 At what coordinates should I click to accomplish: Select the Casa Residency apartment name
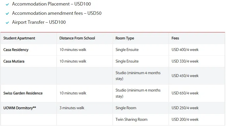coord(16,50)
